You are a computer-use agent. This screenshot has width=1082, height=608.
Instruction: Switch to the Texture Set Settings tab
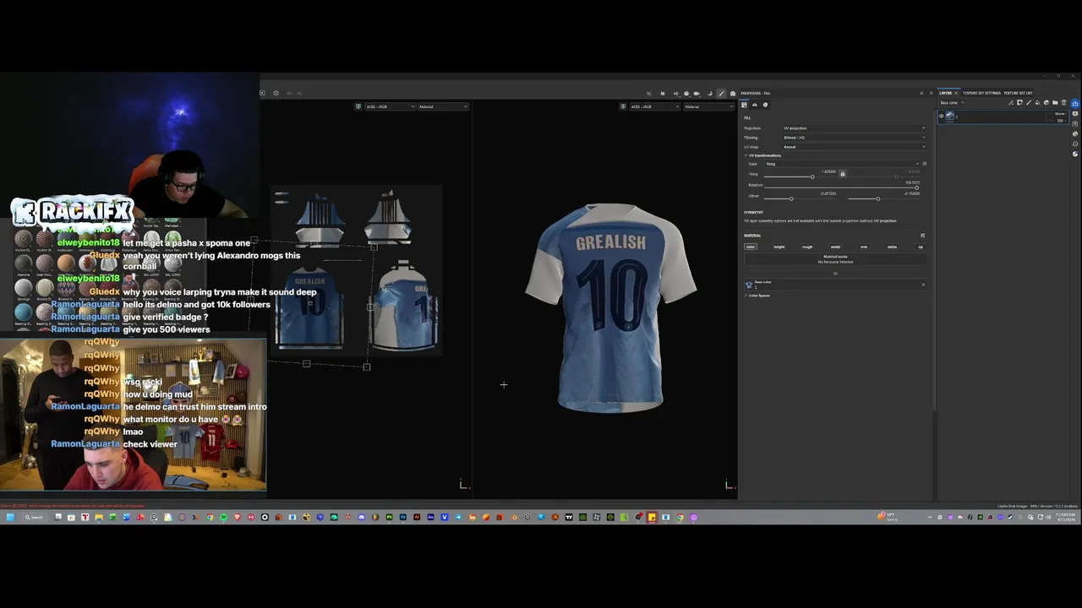pyautogui.click(x=981, y=93)
